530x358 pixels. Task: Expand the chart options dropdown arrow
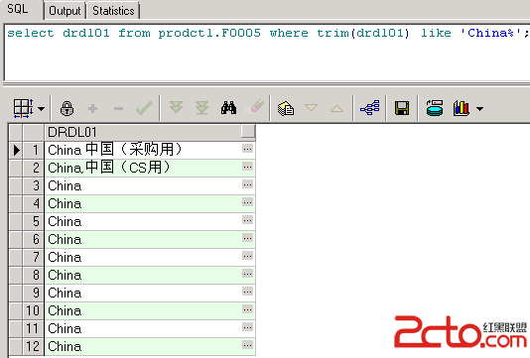pos(479,109)
